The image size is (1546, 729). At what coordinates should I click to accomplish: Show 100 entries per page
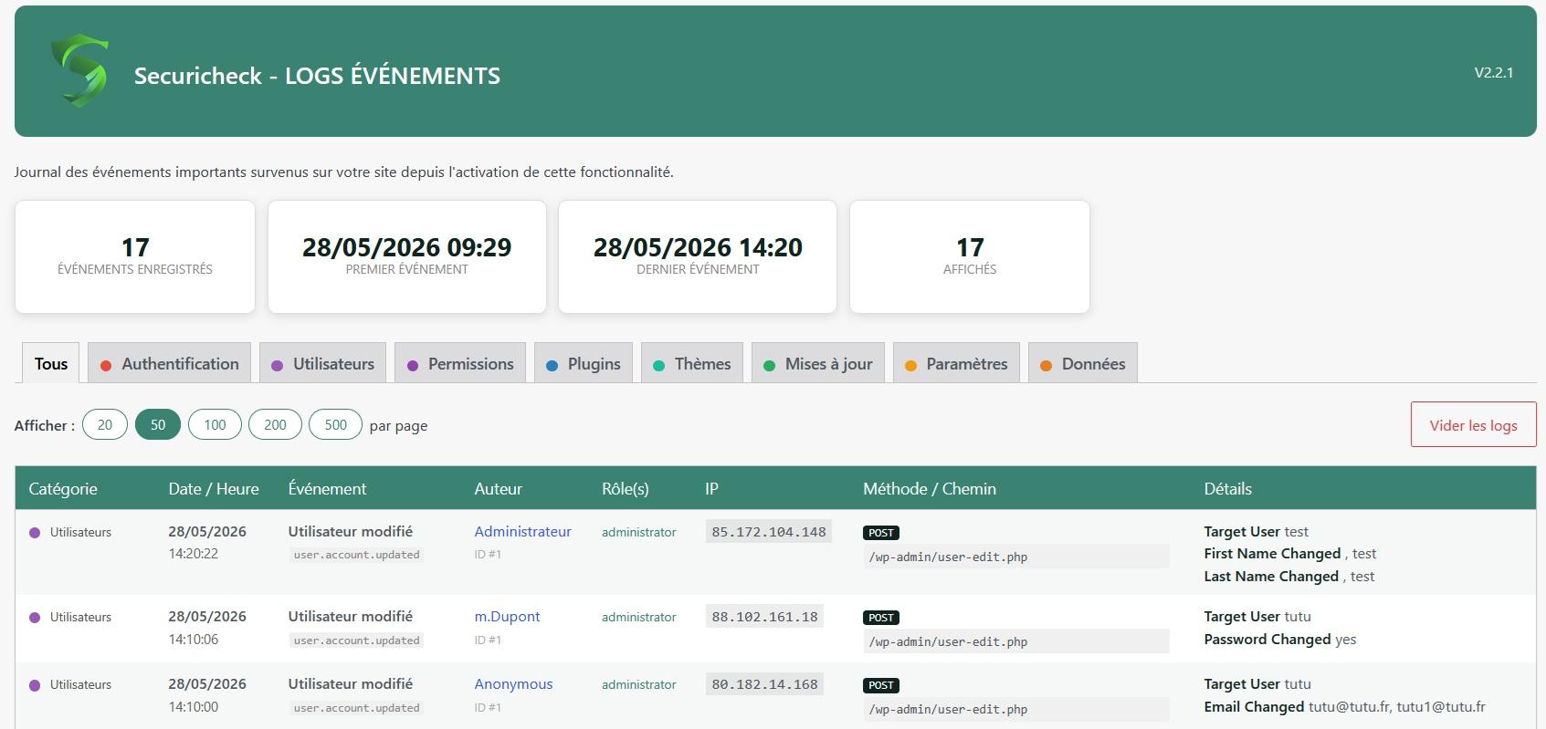[215, 424]
